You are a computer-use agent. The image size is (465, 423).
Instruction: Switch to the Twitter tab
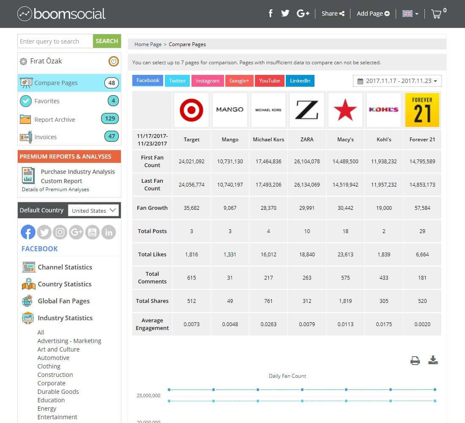[178, 81]
